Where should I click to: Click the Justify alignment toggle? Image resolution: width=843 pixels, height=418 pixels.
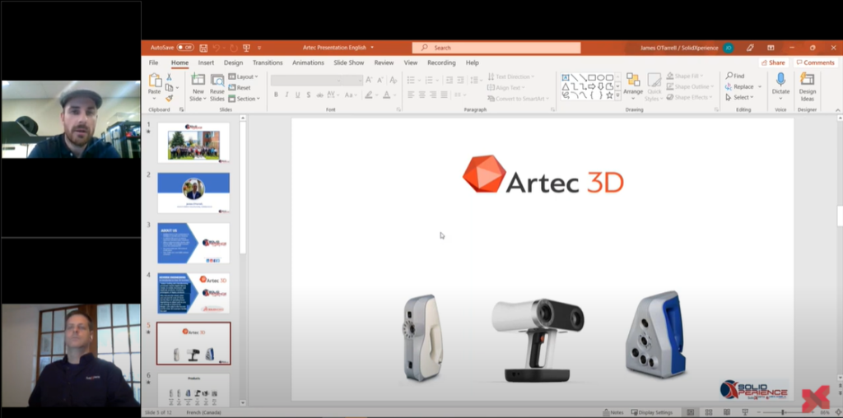[x=444, y=95]
